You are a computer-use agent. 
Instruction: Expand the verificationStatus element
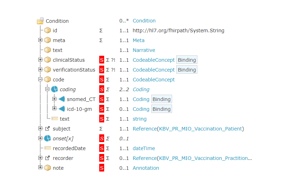pos(40,70)
